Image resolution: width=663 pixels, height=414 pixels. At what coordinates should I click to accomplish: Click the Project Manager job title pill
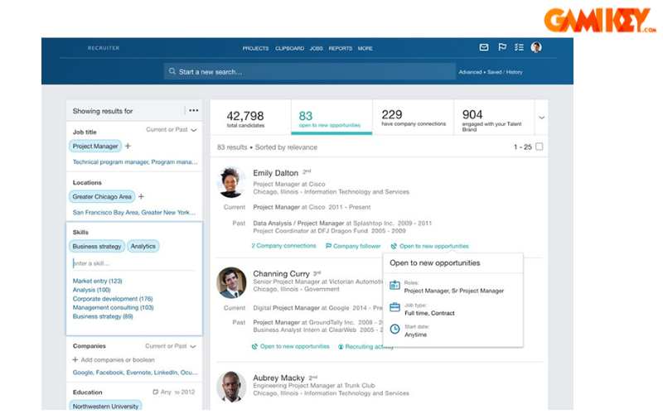[x=95, y=147]
